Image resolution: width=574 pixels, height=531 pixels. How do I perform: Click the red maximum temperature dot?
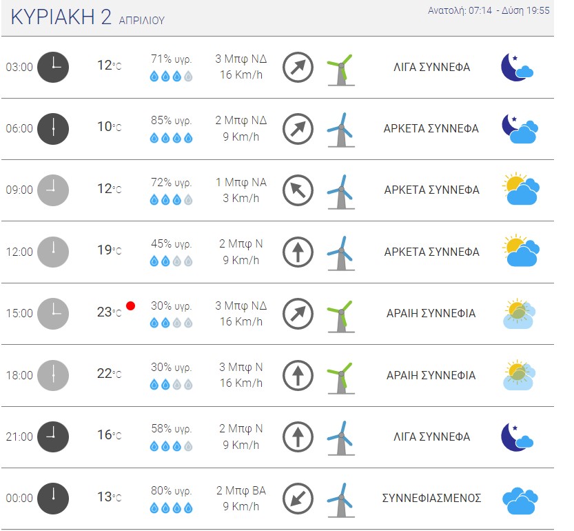130,305
